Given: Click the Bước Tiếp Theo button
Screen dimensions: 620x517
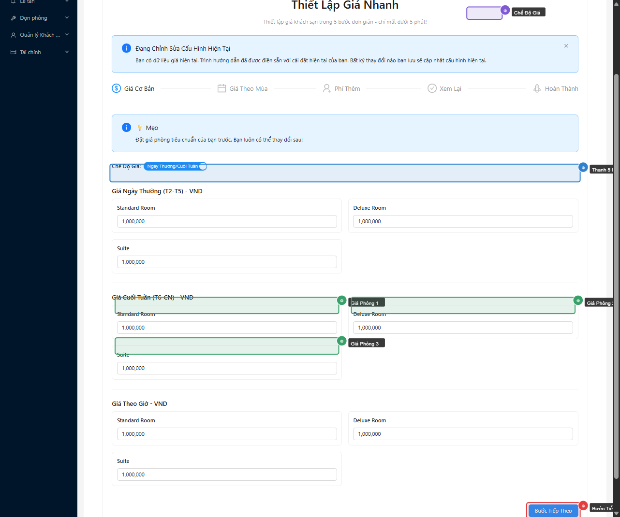Looking at the screenshot, I should point(553,511).
